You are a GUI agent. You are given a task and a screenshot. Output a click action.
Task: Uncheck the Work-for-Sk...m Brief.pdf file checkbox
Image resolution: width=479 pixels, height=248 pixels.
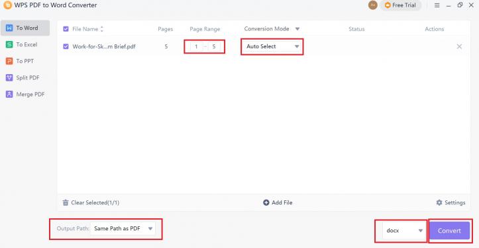66,46
